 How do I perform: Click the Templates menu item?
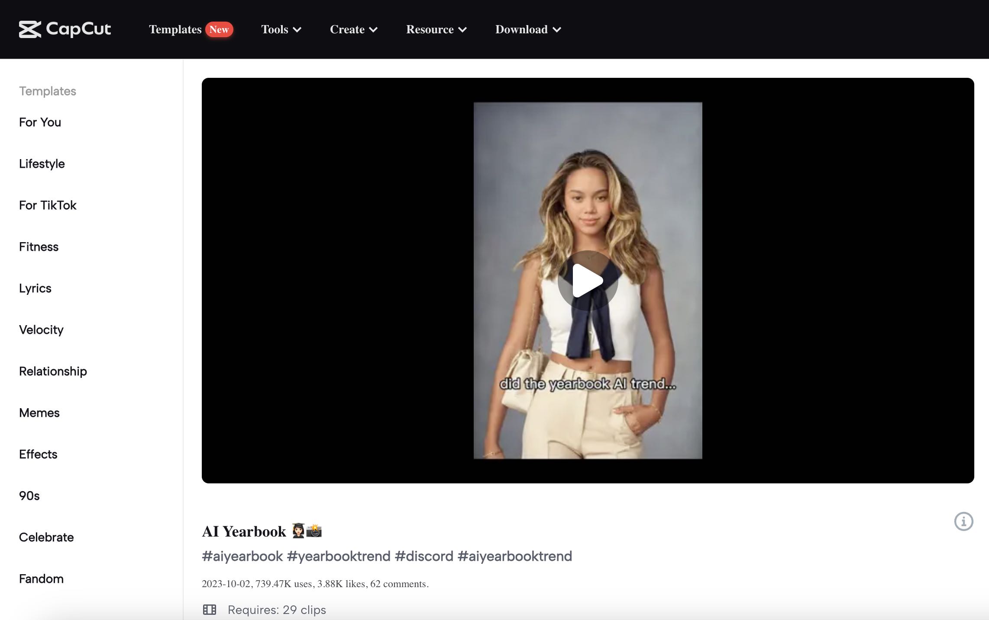pos(175,29)
